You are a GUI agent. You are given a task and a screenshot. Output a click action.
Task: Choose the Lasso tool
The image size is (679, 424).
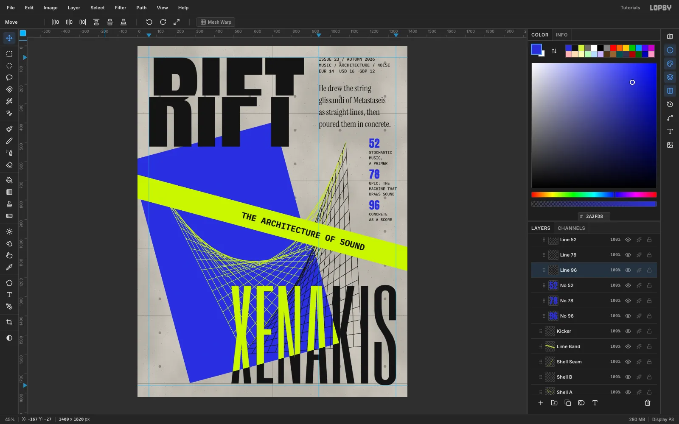click(9, 78)
